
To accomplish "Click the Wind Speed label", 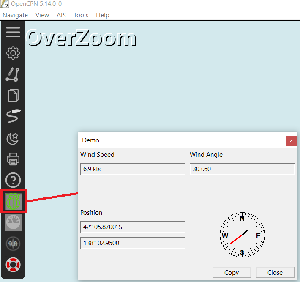I will pos(97,155).
